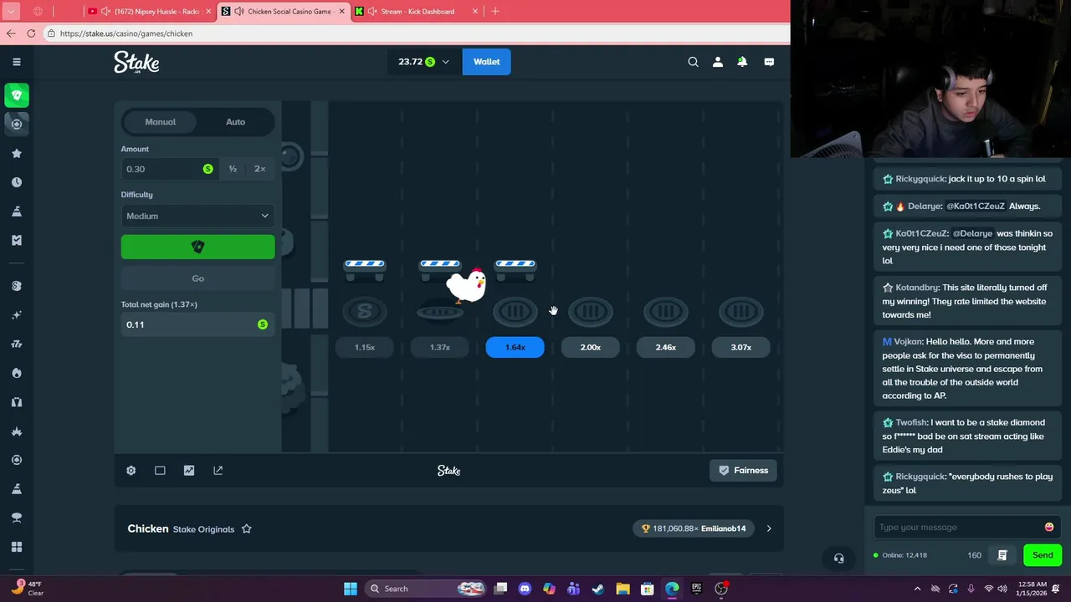Open the Stake hamburger menu
Image resolution: width=1071 pixels, height=602 pixels.
click(16, 62)
